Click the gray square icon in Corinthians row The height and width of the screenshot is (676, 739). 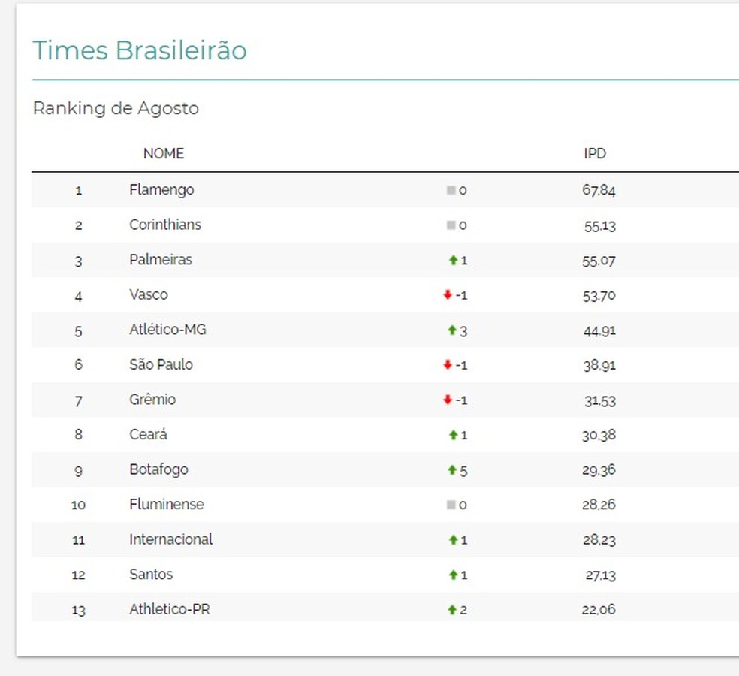[451, 225]
